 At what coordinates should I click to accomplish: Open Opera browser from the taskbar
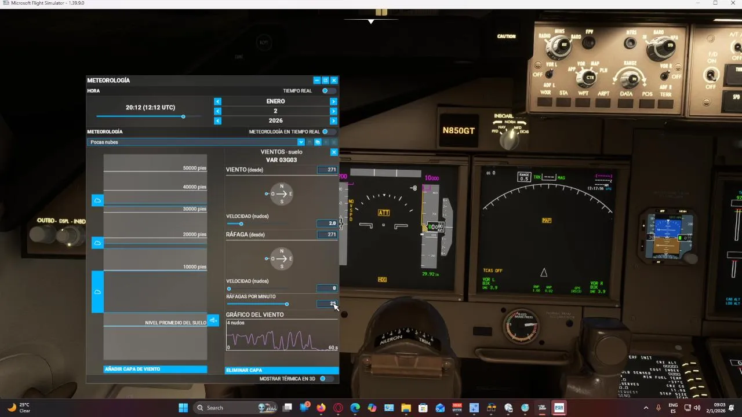338,408
